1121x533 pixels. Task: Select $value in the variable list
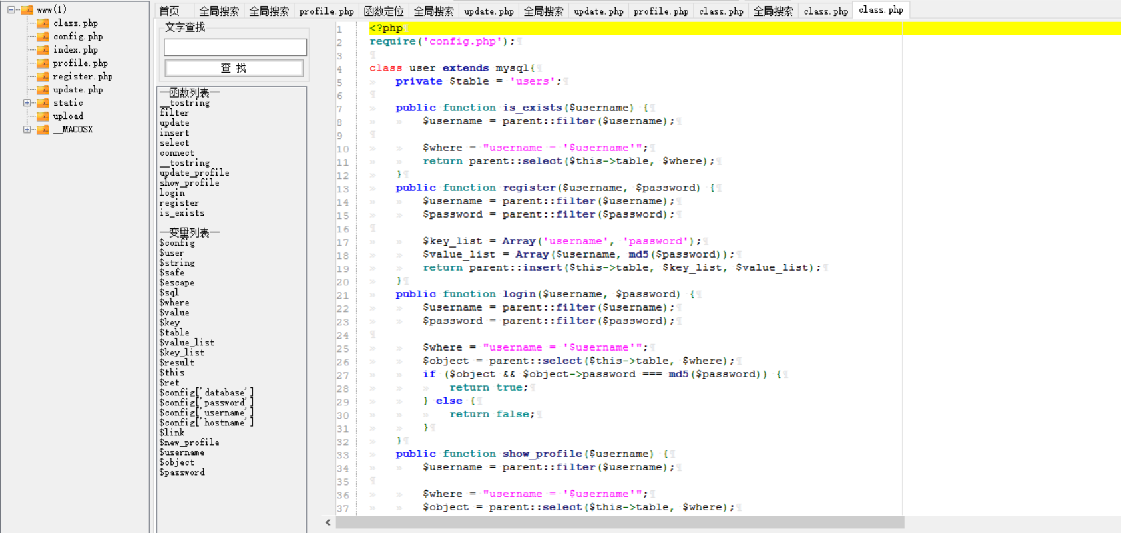(x=174, y=313)
